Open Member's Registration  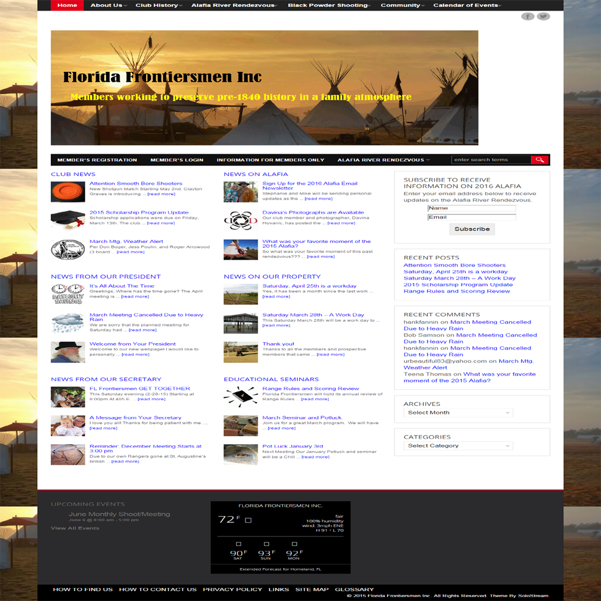[x=97, y=160]
